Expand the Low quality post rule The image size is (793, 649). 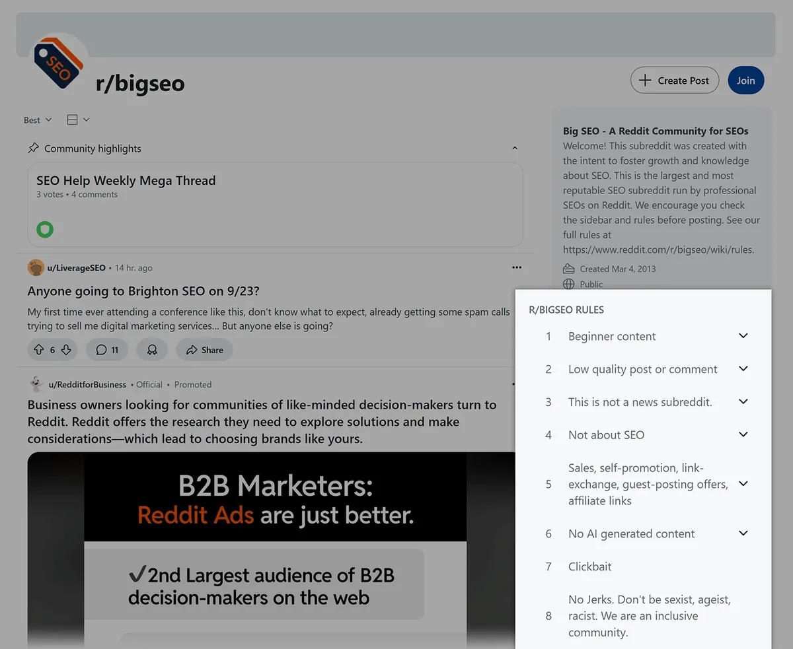pos(743,369)
